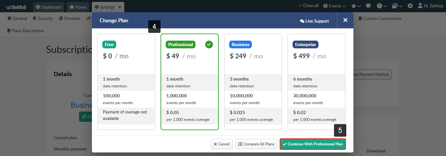Expand the Events dropdown
446x156 pixels.
click(334, 6)
